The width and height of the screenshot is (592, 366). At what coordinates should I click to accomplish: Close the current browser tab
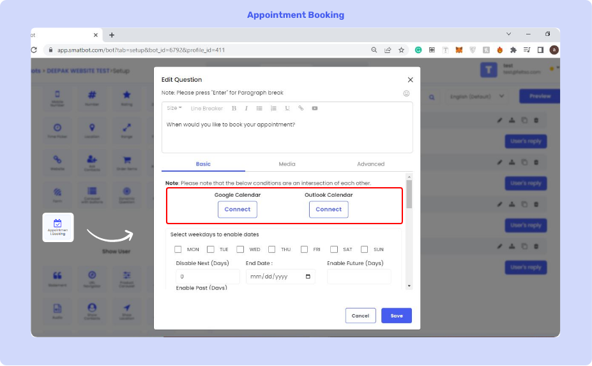[x=96, y=35]
